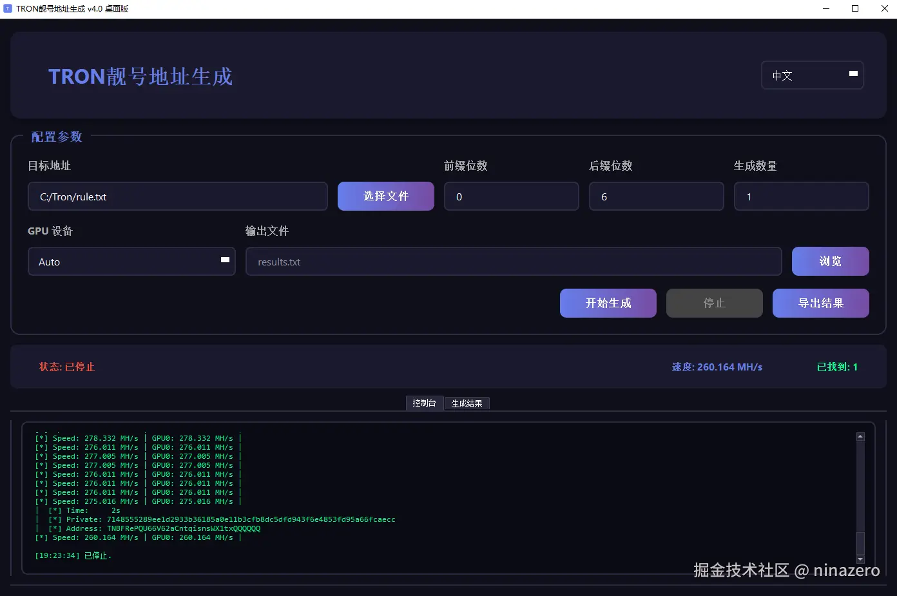
Task: Switch to the 控制台 tab
Action: (425, 403)
